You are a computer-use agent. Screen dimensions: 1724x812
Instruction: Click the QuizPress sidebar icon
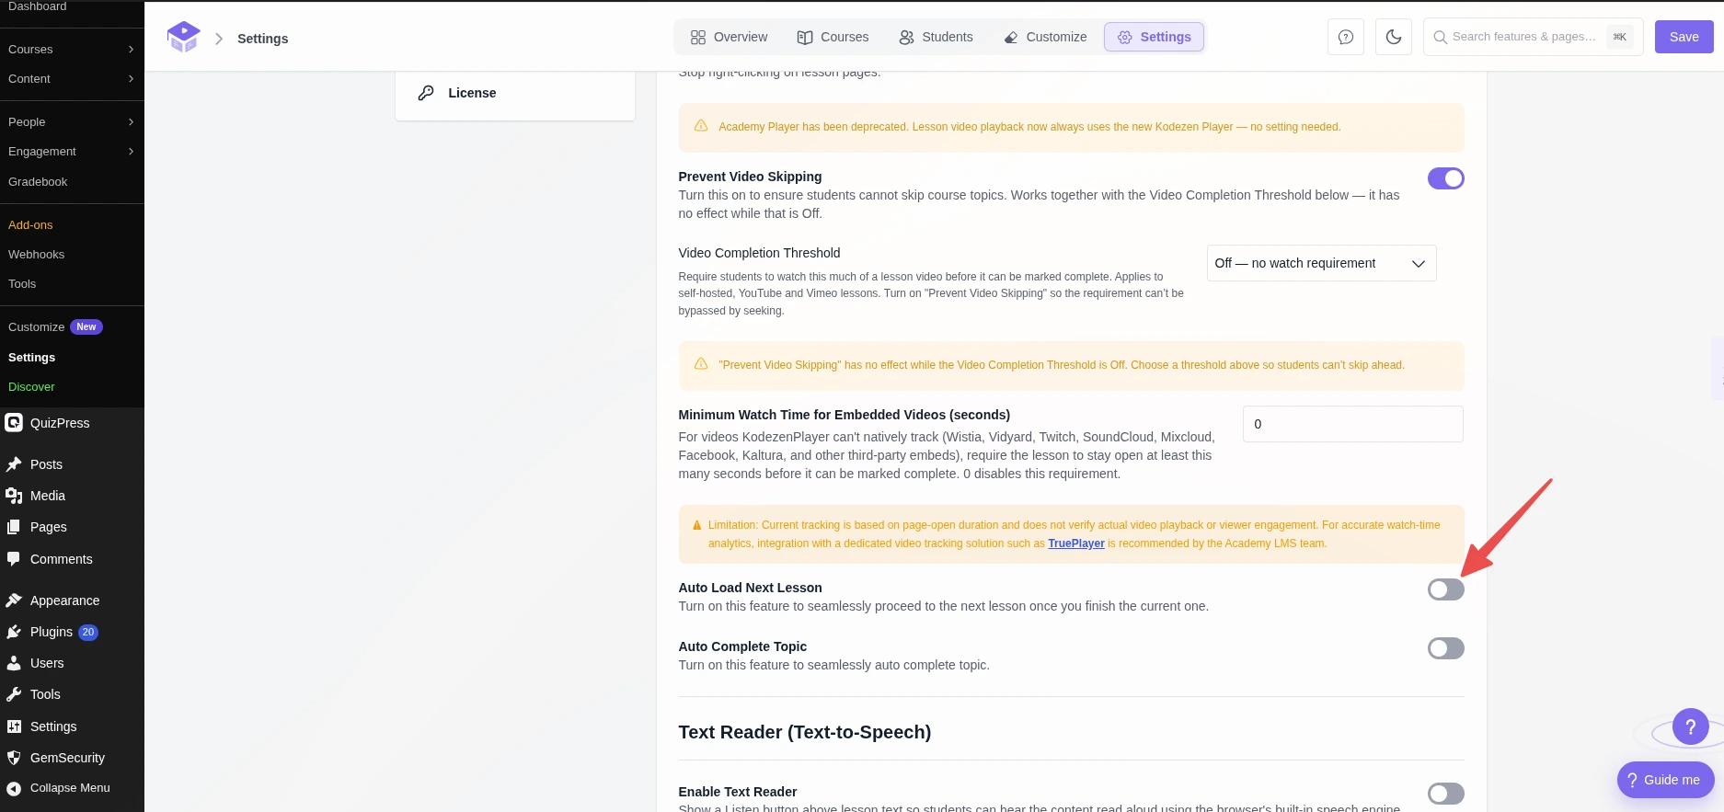(x=14, y=423)
